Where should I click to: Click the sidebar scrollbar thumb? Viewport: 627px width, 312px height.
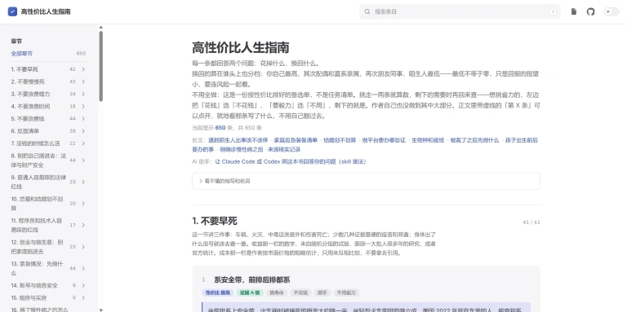click(100, 66)
